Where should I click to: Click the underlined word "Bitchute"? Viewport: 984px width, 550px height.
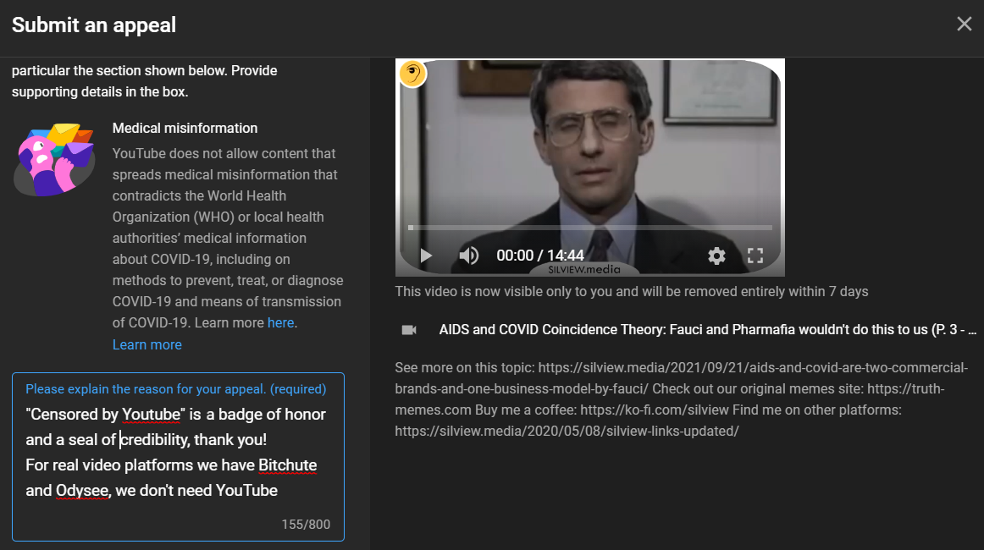(287, 465)
